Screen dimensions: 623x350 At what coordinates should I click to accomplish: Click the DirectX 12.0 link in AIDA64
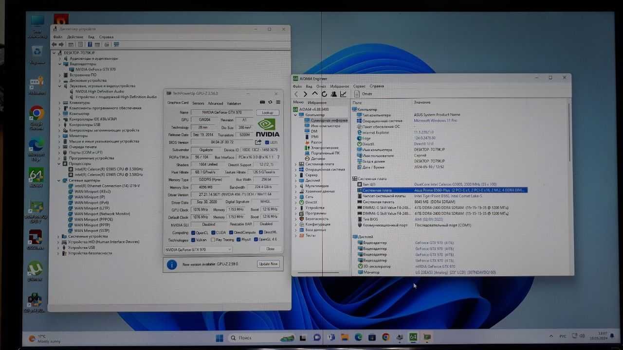423,144
